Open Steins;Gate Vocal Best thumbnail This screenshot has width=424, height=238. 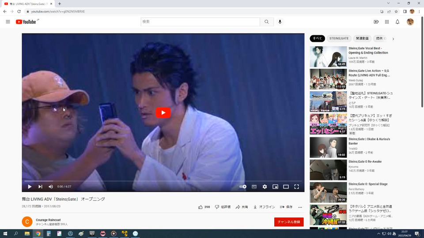click(328, 57)
